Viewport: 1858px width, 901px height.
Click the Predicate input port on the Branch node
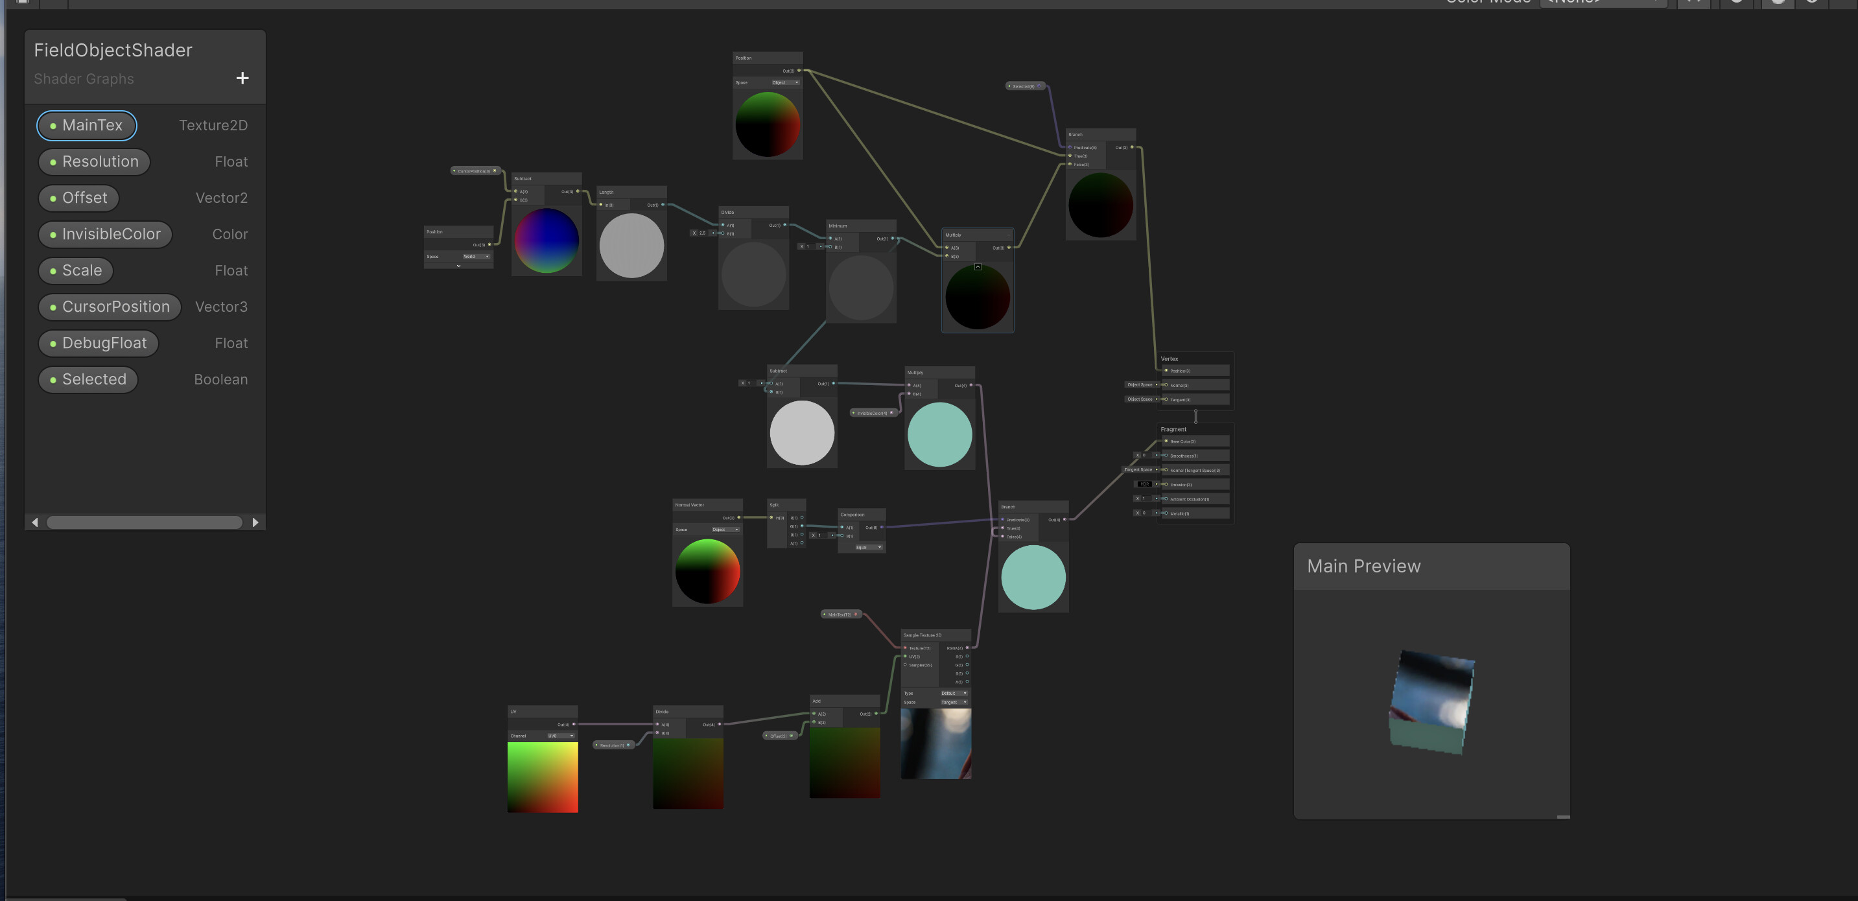click(x=1072, y=147)
